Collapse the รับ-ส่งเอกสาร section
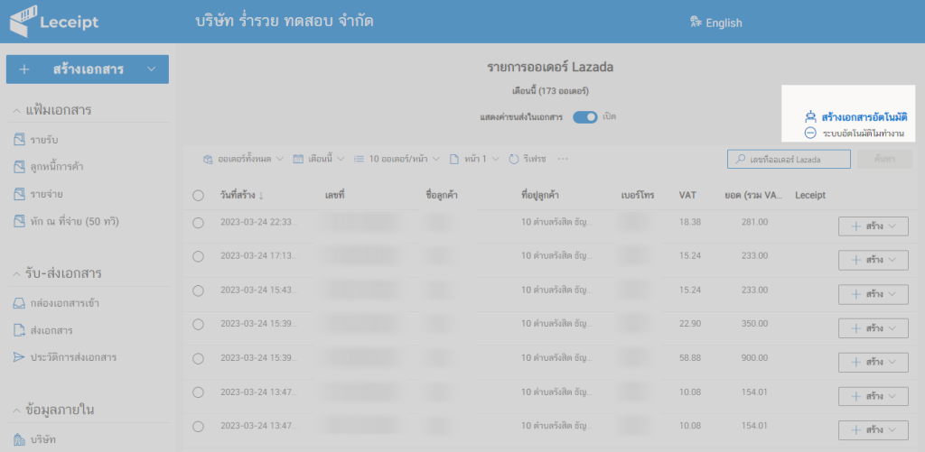 coord(16,273)
